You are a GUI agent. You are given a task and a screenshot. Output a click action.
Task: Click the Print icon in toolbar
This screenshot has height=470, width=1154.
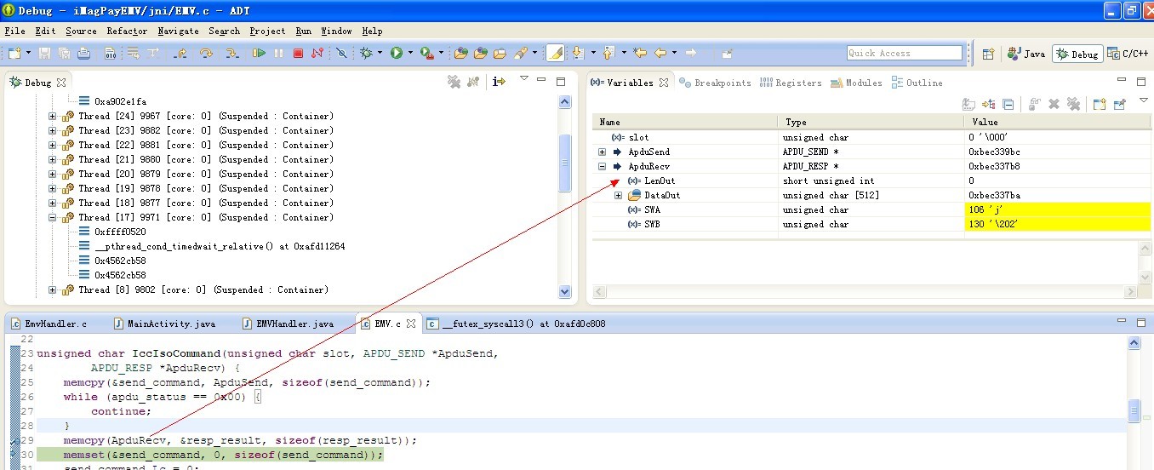[x=83, y=53]
